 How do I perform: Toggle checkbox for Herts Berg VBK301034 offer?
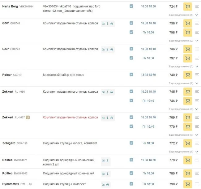coord(131,6)
